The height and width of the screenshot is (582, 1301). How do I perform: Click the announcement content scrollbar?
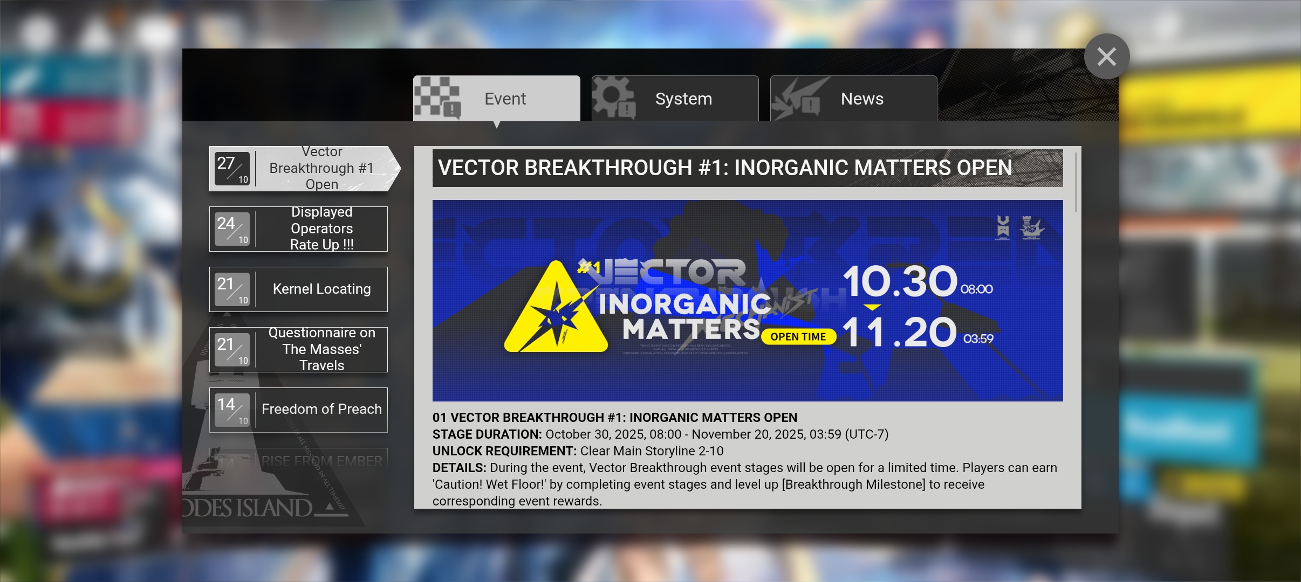pyautogui.click(x=1076, y=183)
